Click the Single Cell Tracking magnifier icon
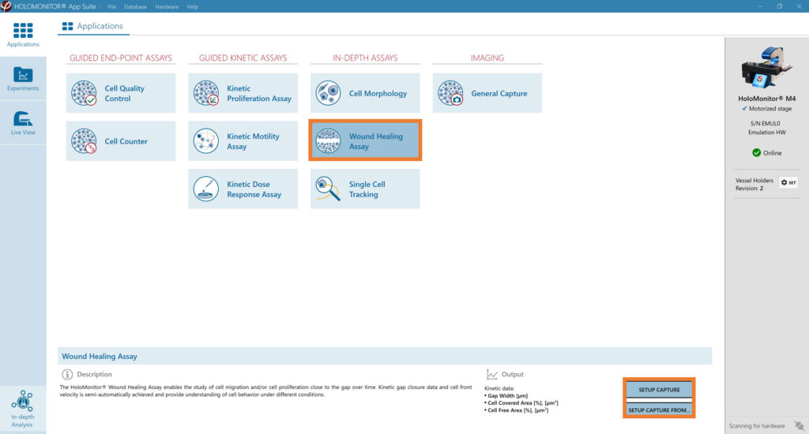The width and height of the screenshot is (809, 434). [x=328, y=189]
